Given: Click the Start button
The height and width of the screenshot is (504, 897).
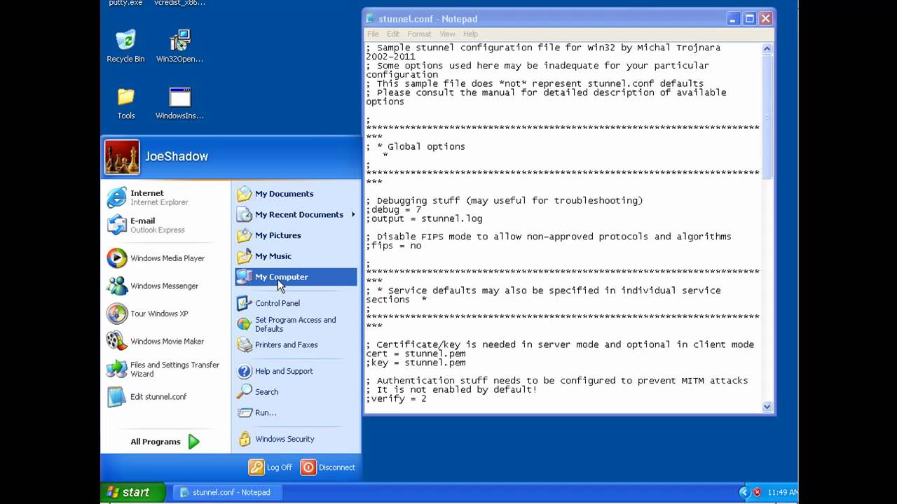Looking at the screenshot, I should click(x=132, y=492).
